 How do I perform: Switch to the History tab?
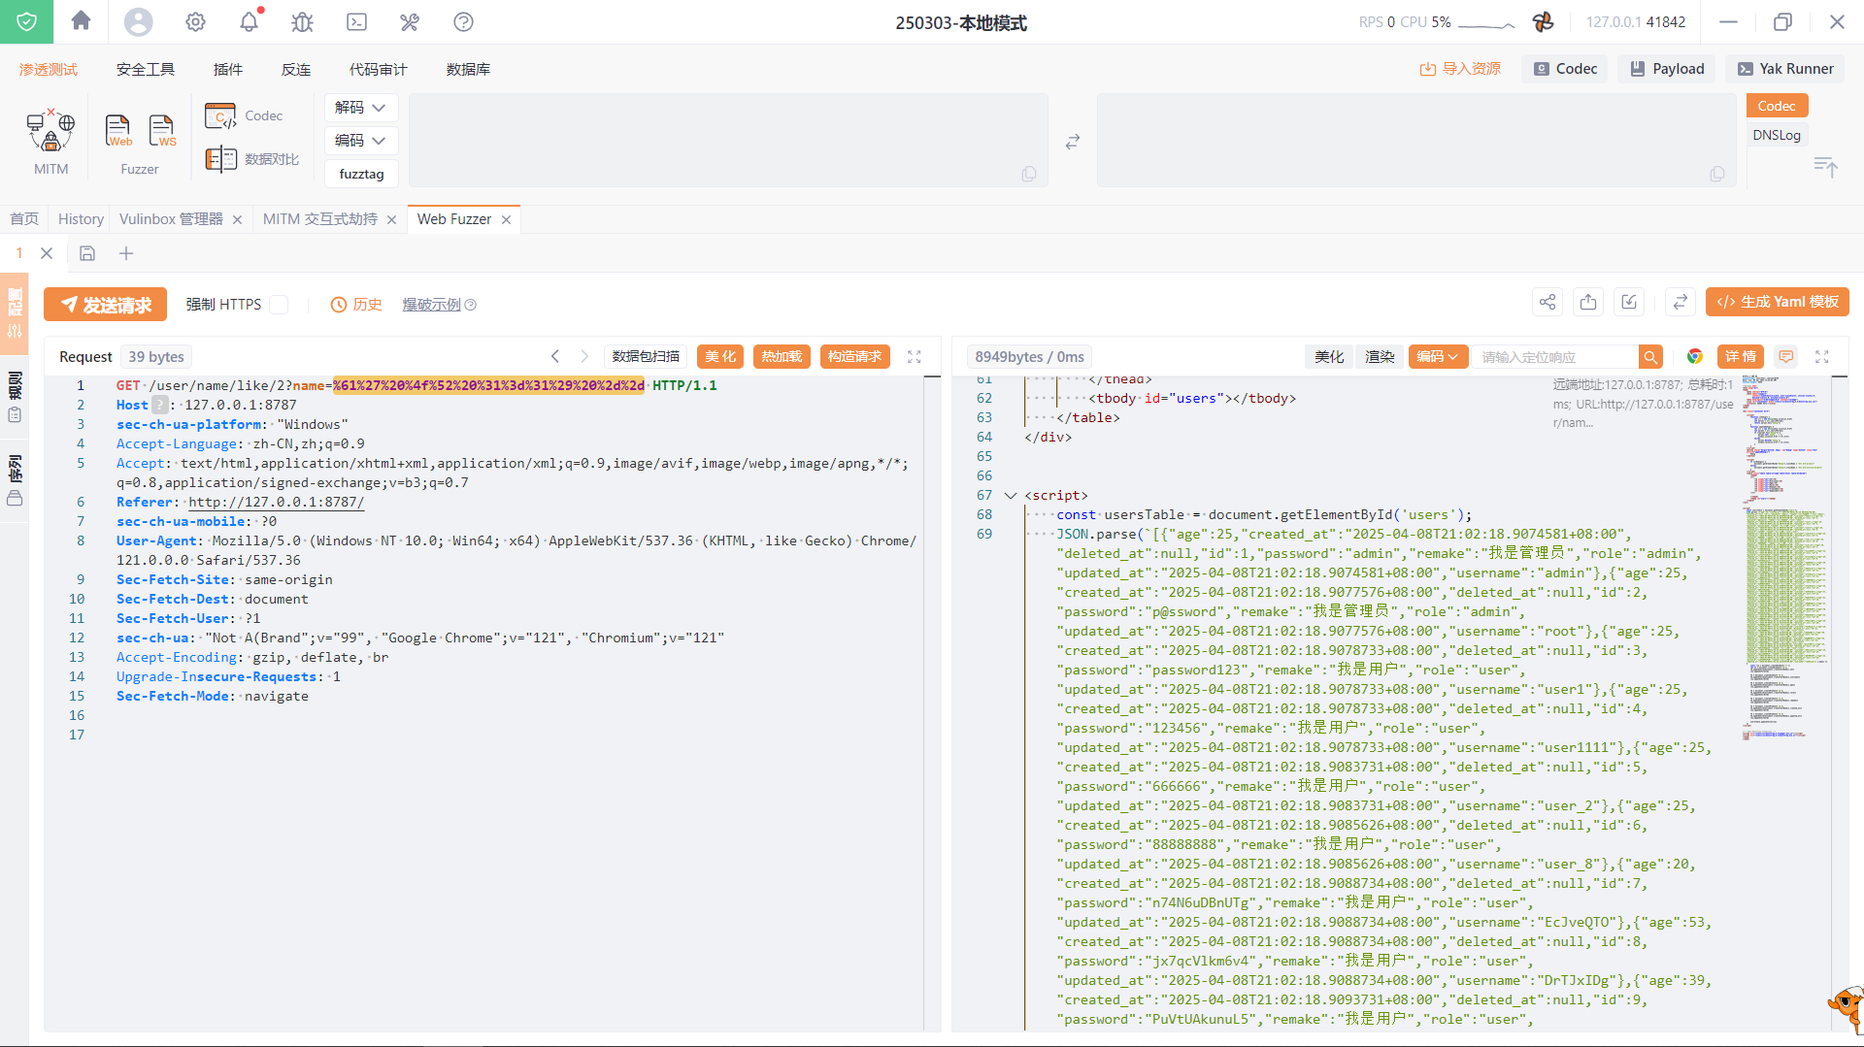(81, 219)
